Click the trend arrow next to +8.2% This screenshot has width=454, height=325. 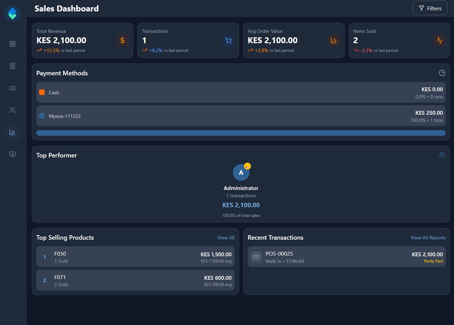point(145,50)
